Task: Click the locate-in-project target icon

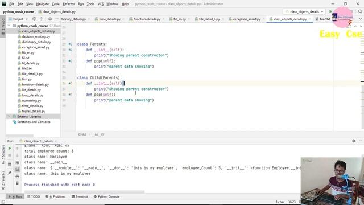Action: (x=34, y=19)
